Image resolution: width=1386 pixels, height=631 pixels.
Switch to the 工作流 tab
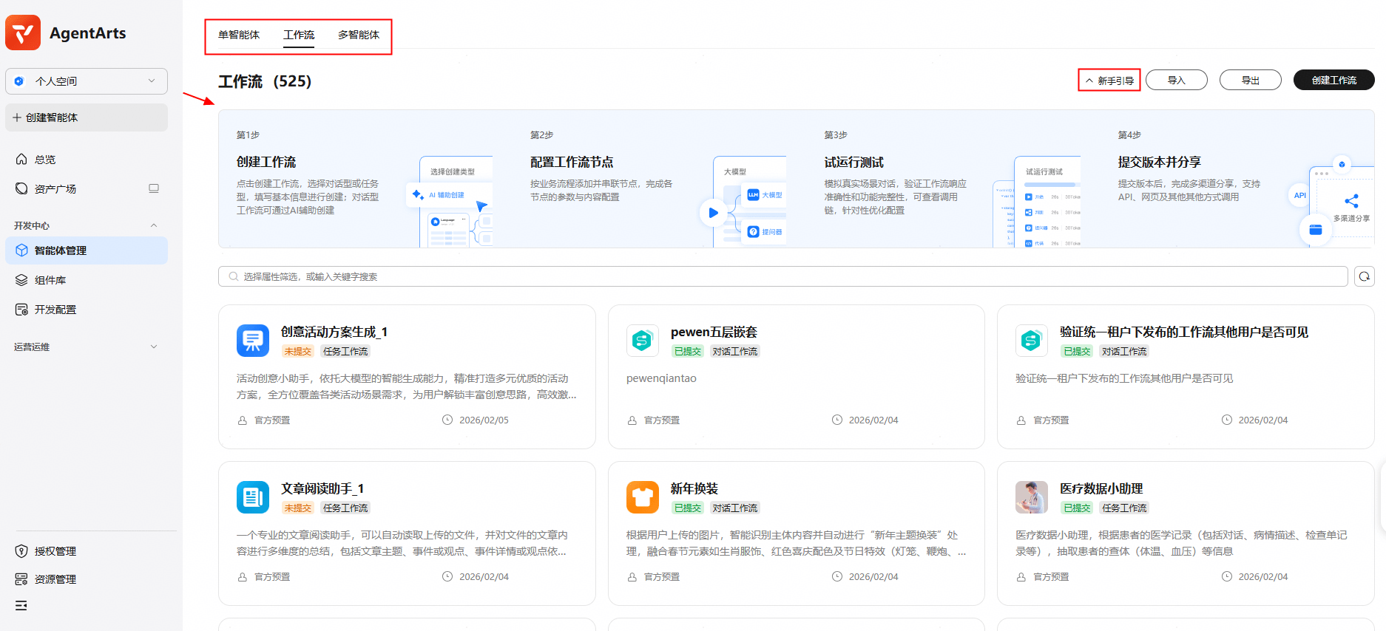pos(299,35)
